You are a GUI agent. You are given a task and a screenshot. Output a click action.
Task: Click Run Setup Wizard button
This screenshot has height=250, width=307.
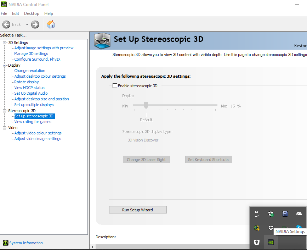point(138,210)
